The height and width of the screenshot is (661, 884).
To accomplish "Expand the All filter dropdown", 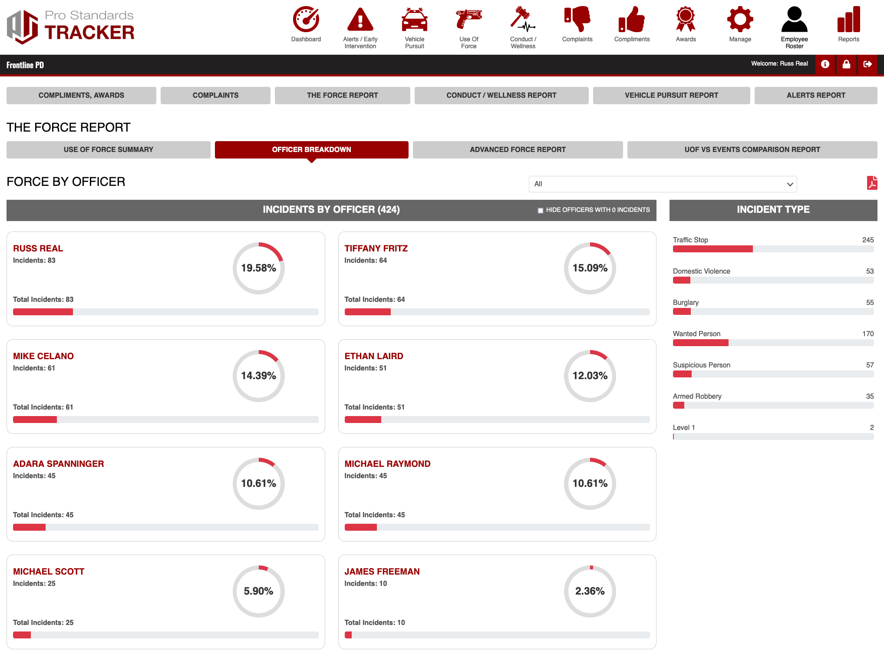I will tap(663, 184).
